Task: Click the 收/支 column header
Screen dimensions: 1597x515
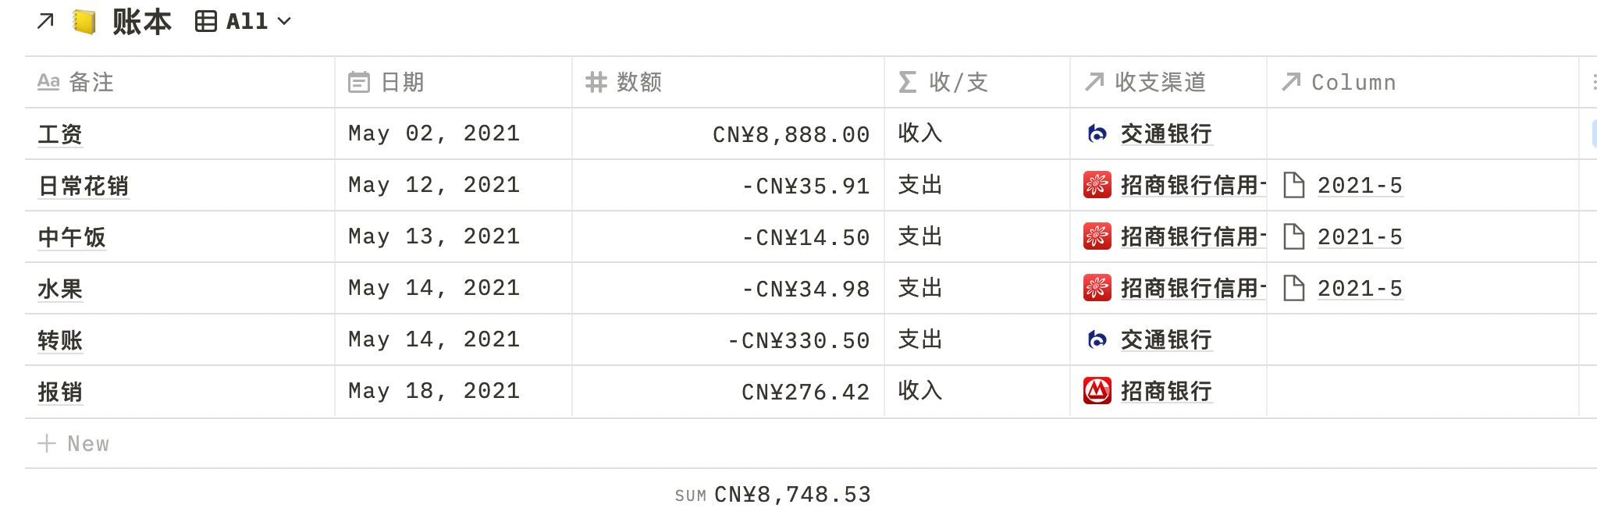Action: click(956, 81)
